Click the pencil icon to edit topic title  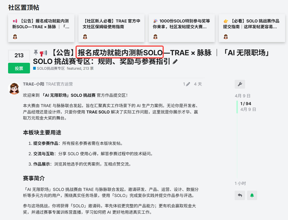click(175, 62)
